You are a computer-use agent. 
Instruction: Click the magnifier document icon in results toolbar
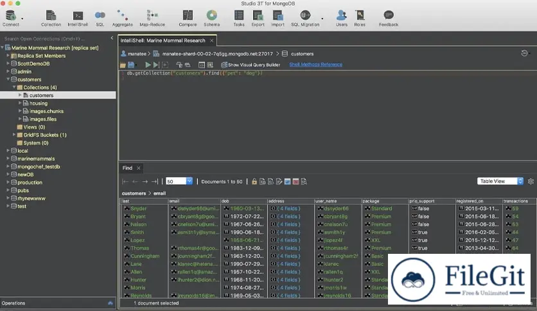(304, 182)
